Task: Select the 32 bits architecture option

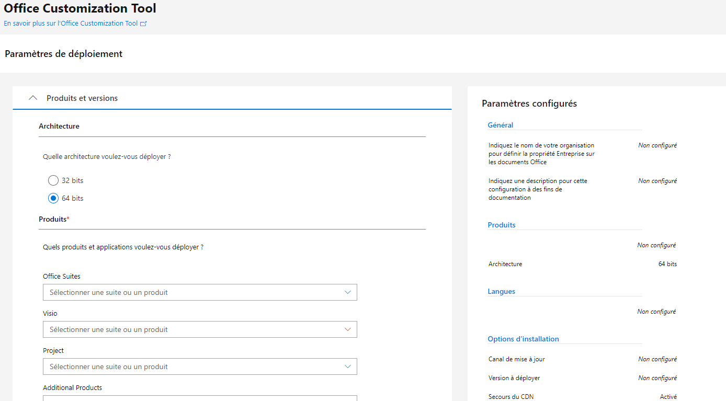Action: point(53,180)
